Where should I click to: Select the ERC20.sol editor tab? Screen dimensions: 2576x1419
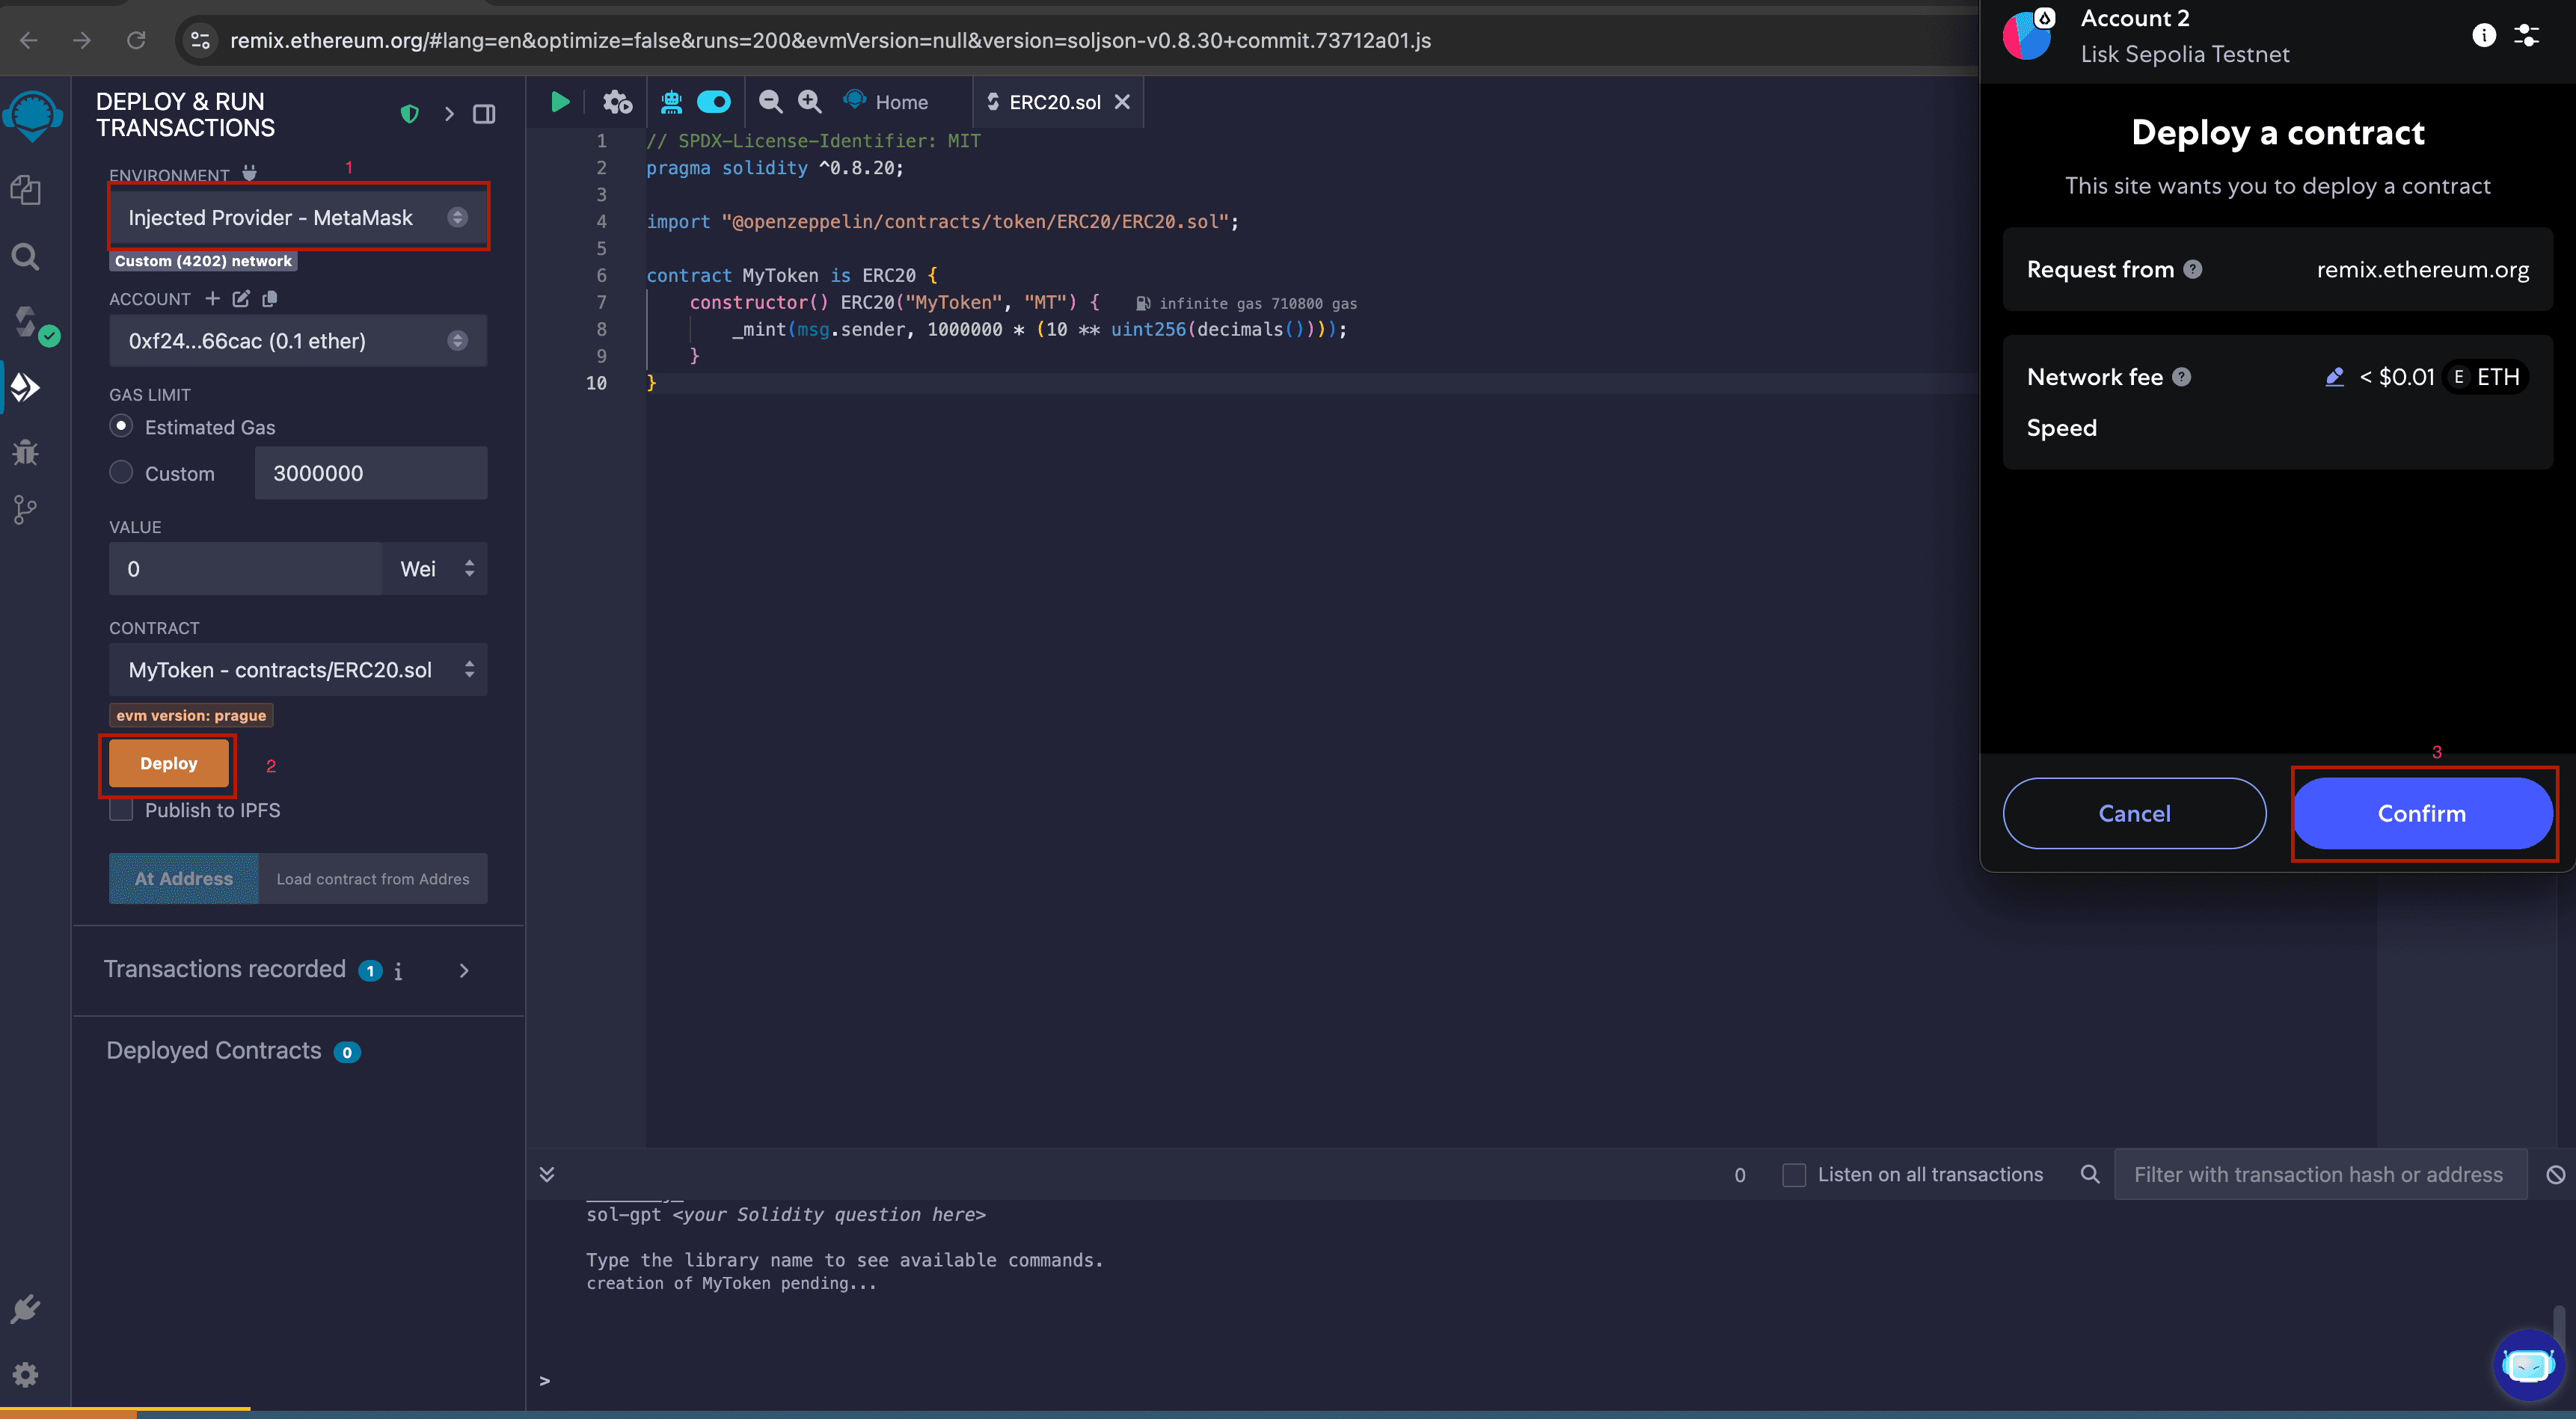click(1053, 102)
